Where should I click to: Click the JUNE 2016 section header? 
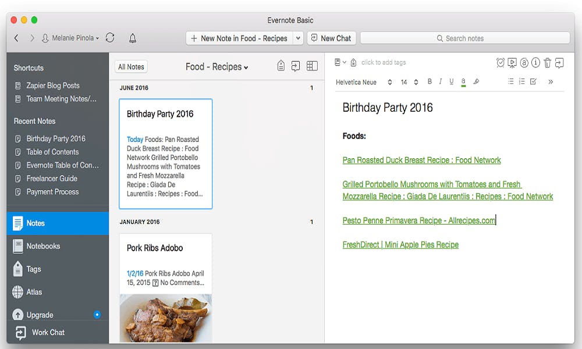tap(134, 88)
